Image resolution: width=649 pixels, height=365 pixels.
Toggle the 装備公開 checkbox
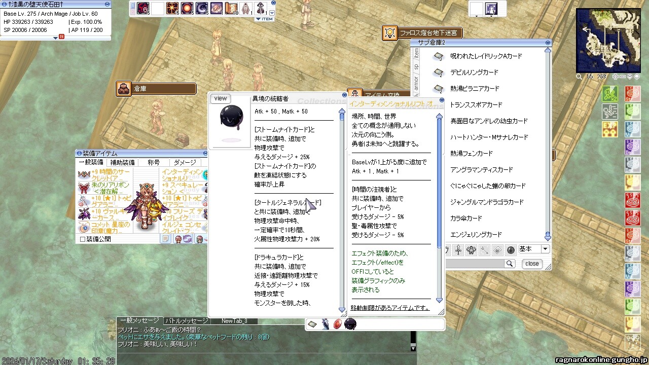pos(83,239)
